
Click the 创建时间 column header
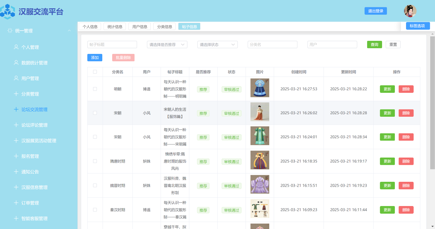click(299, 72)
